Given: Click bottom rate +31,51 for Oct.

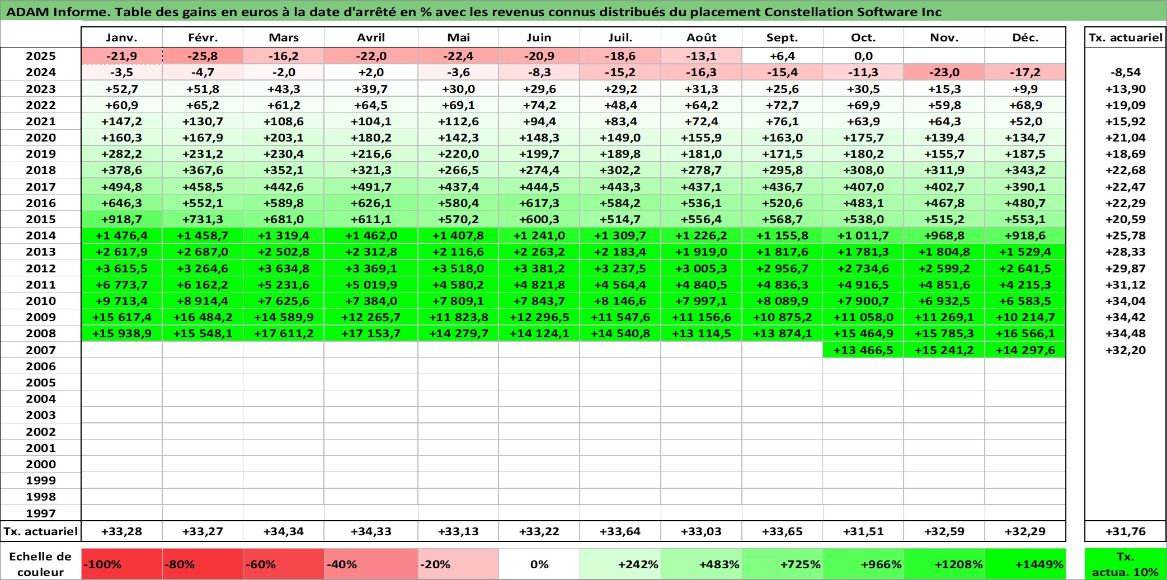Looking at the screenshot, I should tap(863, 531).
